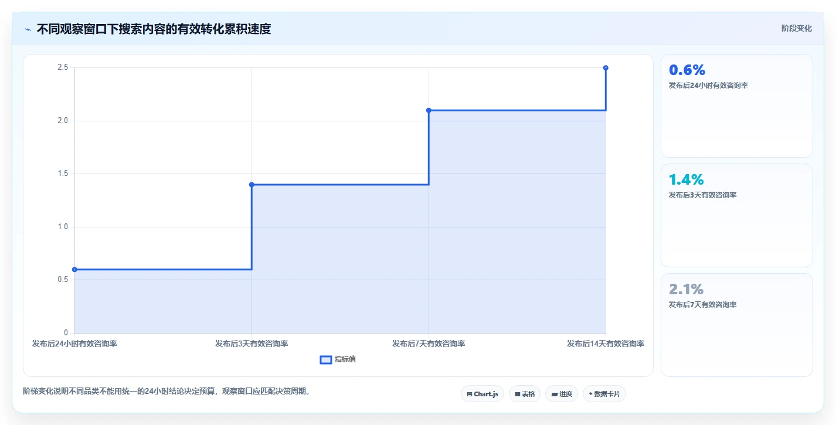Open the 2.1% 发布后7天有效咨询率 card

point(737,325)
